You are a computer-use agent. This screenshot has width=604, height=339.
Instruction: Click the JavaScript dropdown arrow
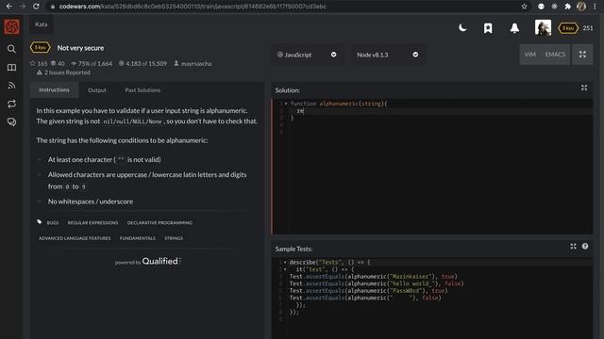point(333,55)
